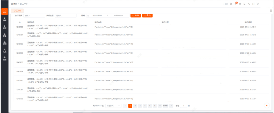This screenshot has width=274, height=113.
Task: Open the 场景 sidebar section
Action: tap(5, 19)
